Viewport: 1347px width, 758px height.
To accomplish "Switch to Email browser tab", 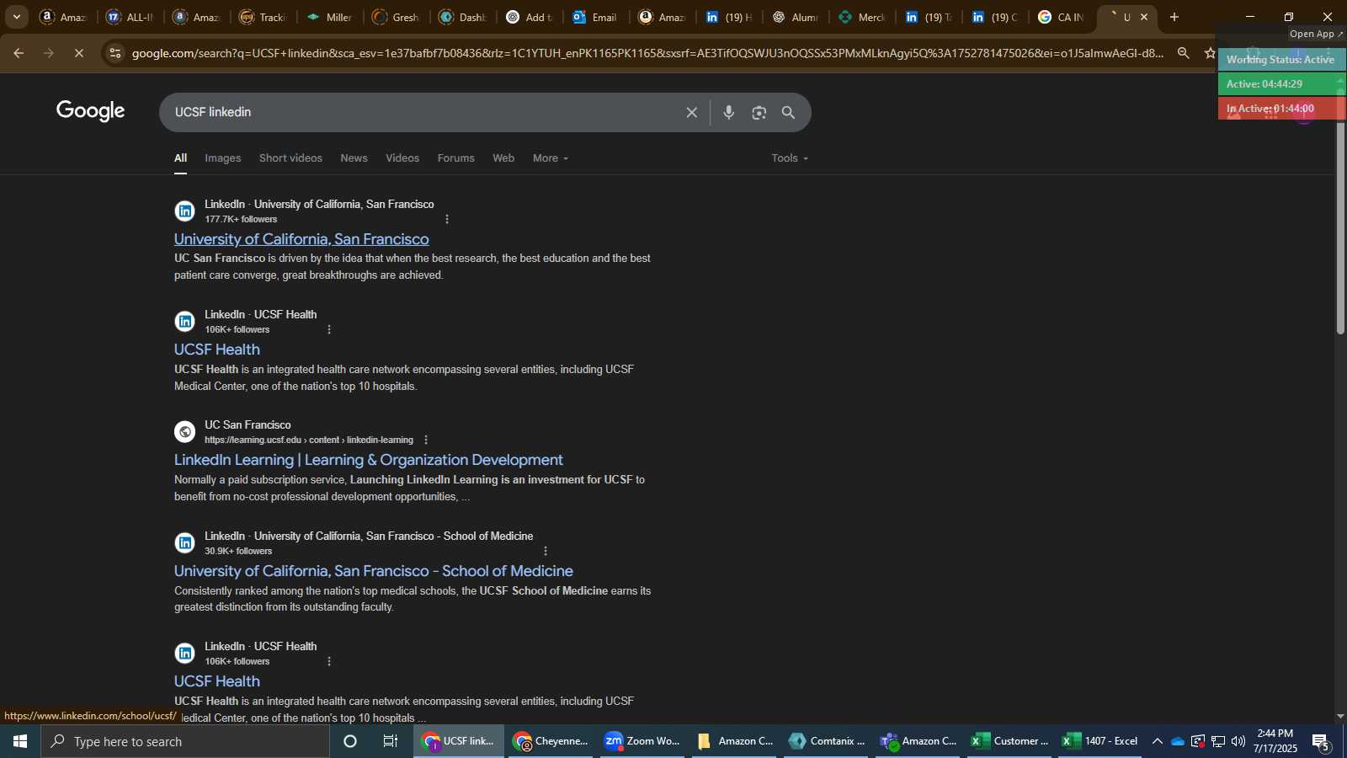I will pos(596,17).
